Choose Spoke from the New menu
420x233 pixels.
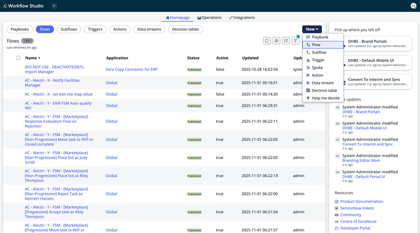(x=317, y=68)
